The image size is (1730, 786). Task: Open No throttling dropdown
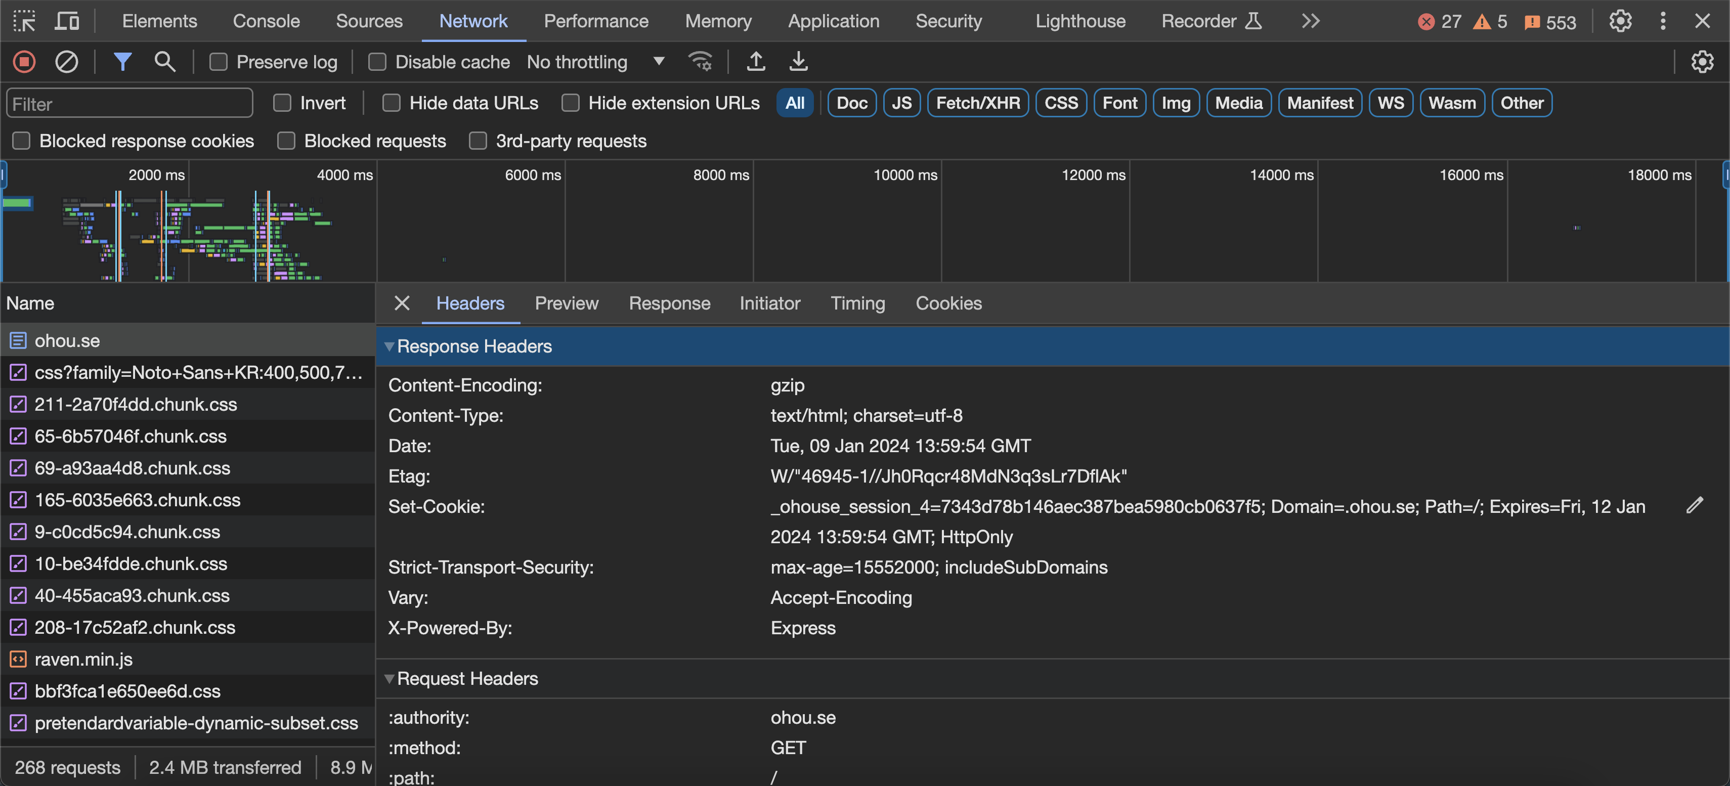595,62
